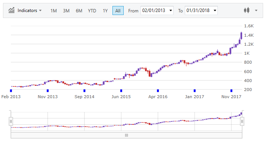Click the 1.6K axis label
Screen dimensions: 265x142
click(x=249, y=26)
